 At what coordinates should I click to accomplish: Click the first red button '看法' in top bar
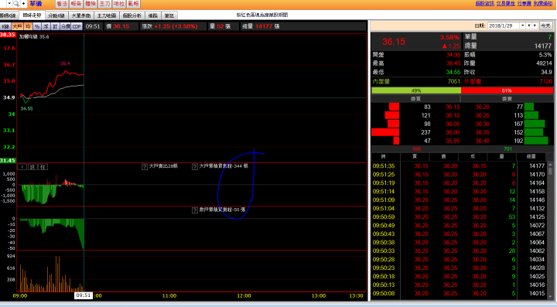[62, 4]
